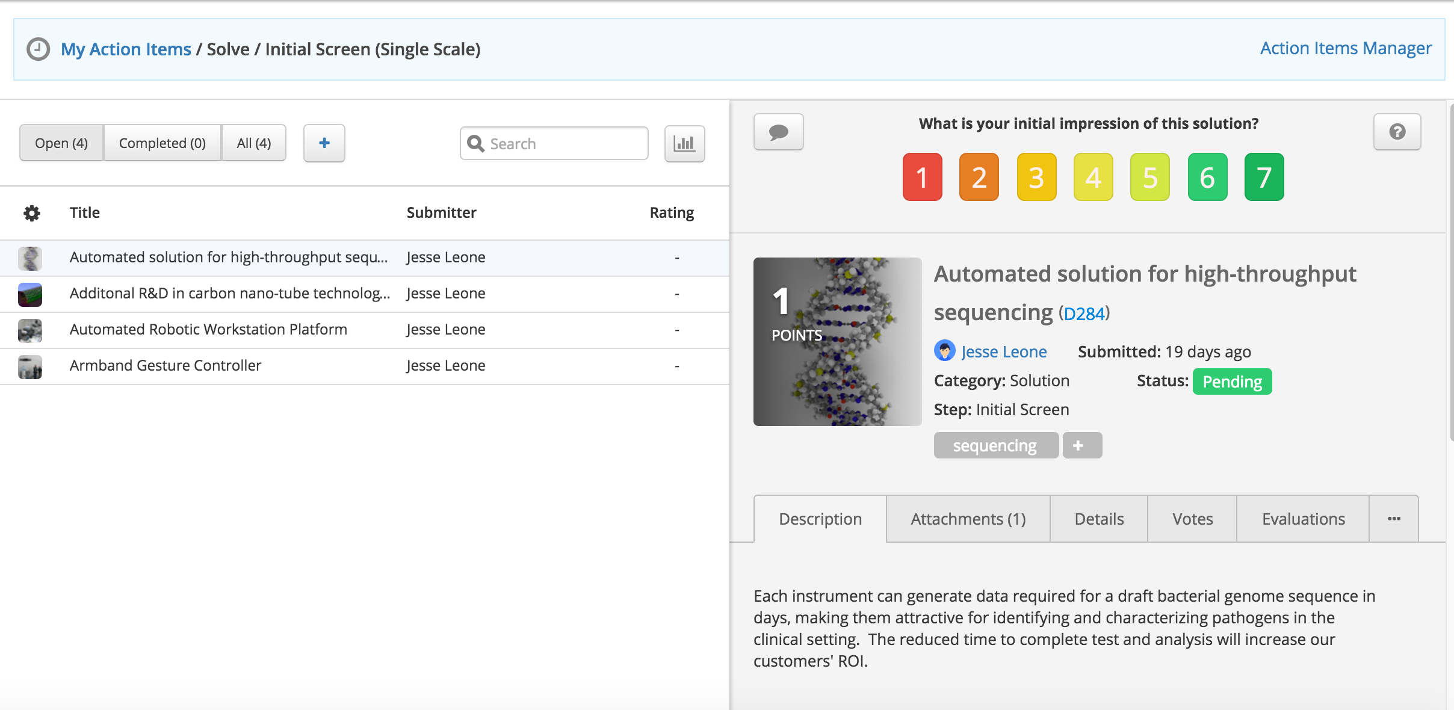The image size is (1454, 710).
Task: Click the Pending status badge
Action: 1232,381
